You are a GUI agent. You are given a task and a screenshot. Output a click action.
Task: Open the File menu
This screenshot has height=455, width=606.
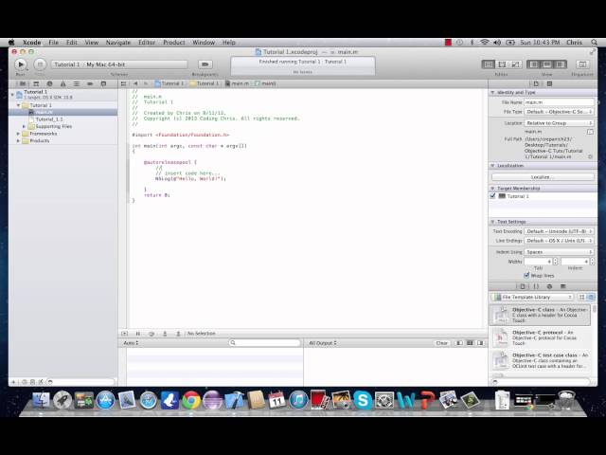click(53, 43)
